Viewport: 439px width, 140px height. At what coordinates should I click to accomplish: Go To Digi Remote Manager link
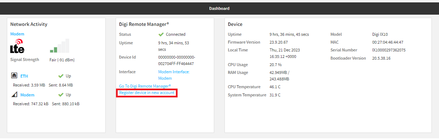tap(145, 86)
